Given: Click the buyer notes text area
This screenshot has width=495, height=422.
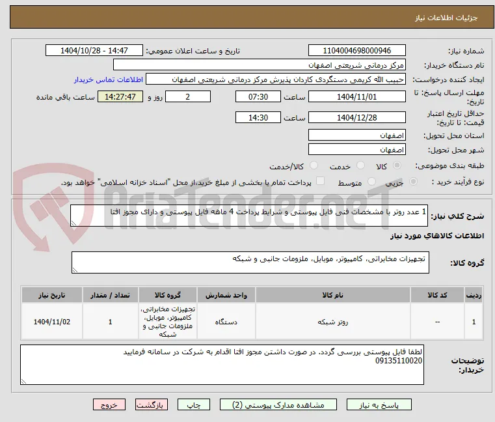Looking at the screenshot, I should 222,365.
